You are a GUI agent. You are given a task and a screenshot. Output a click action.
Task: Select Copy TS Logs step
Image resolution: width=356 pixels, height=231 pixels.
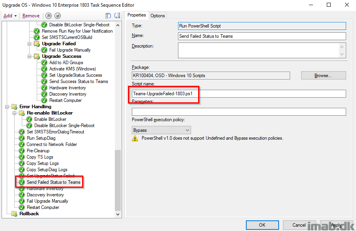pos(40,157)
